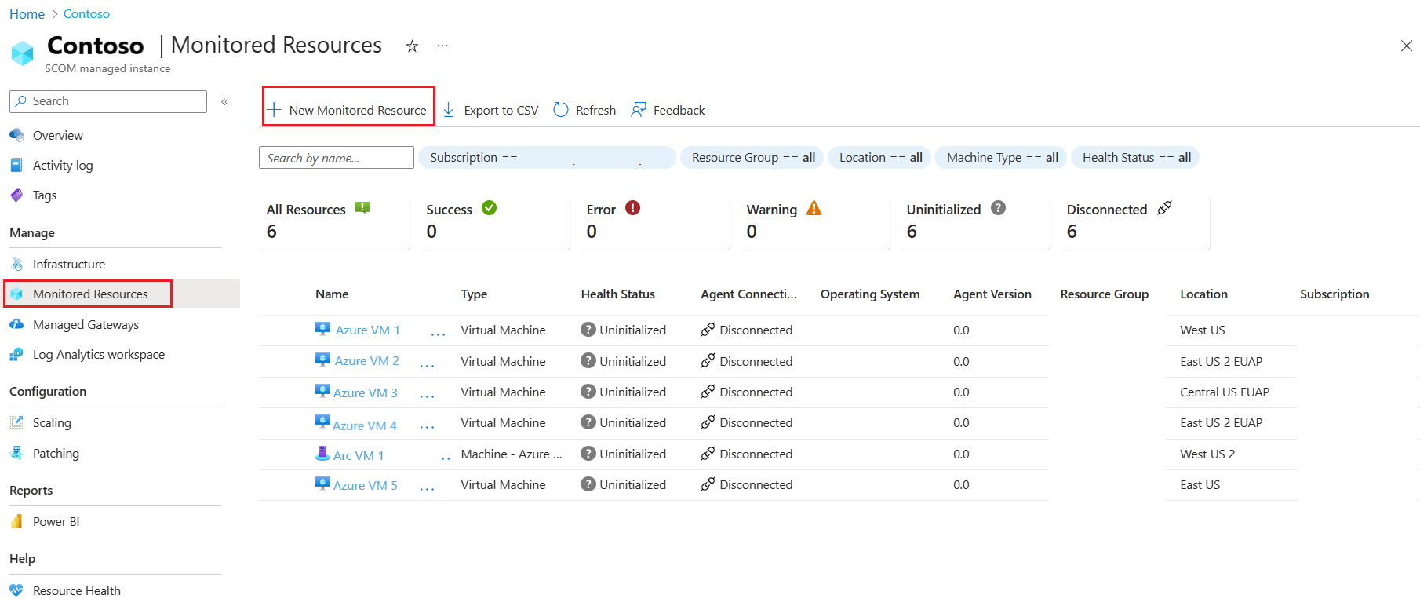This screenshot has width=1420, height=606.
Task: Click the Resource Health heart icon
Action: (16, 590)
